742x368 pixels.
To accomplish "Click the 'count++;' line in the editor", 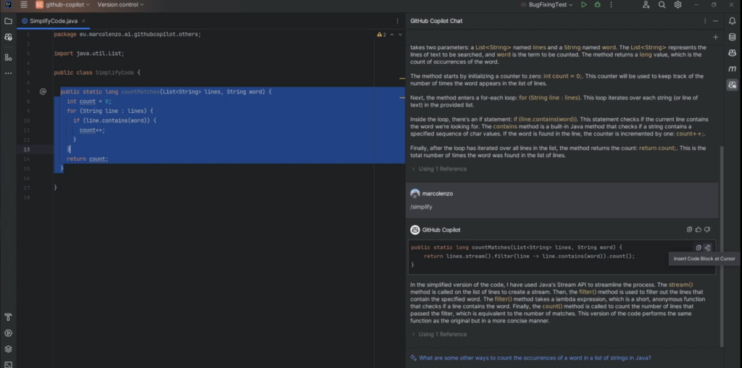I will pyautogui.click(x=92, y=130).
